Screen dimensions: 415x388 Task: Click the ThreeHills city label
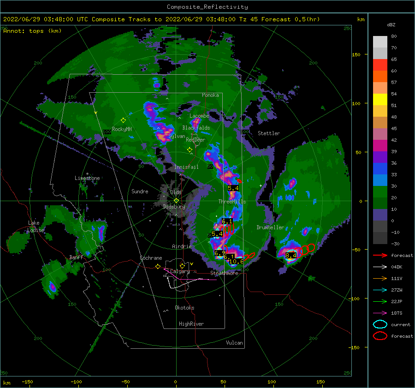pyautogui.click(x=232, y=202)
